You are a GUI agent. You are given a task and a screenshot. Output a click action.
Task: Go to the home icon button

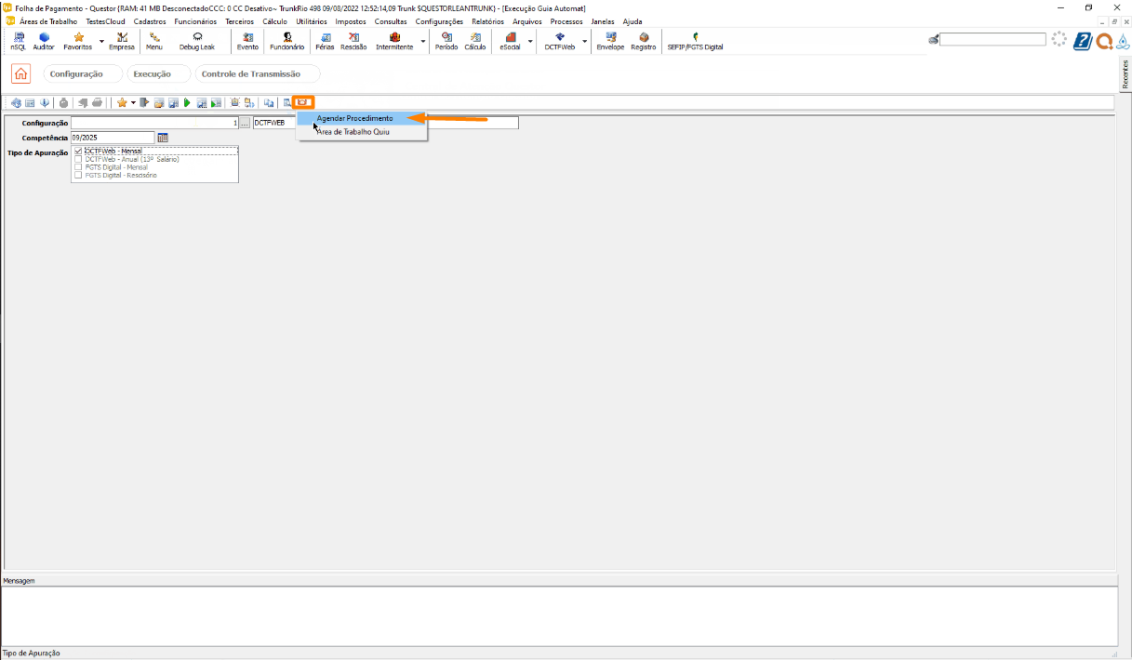click(x=20, y=74)
